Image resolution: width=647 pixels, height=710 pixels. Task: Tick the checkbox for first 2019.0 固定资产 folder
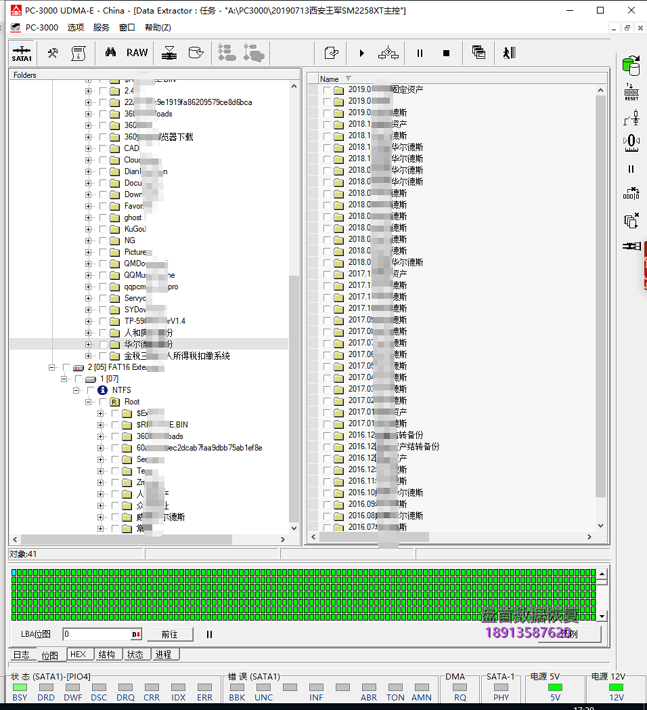point(327,89)
